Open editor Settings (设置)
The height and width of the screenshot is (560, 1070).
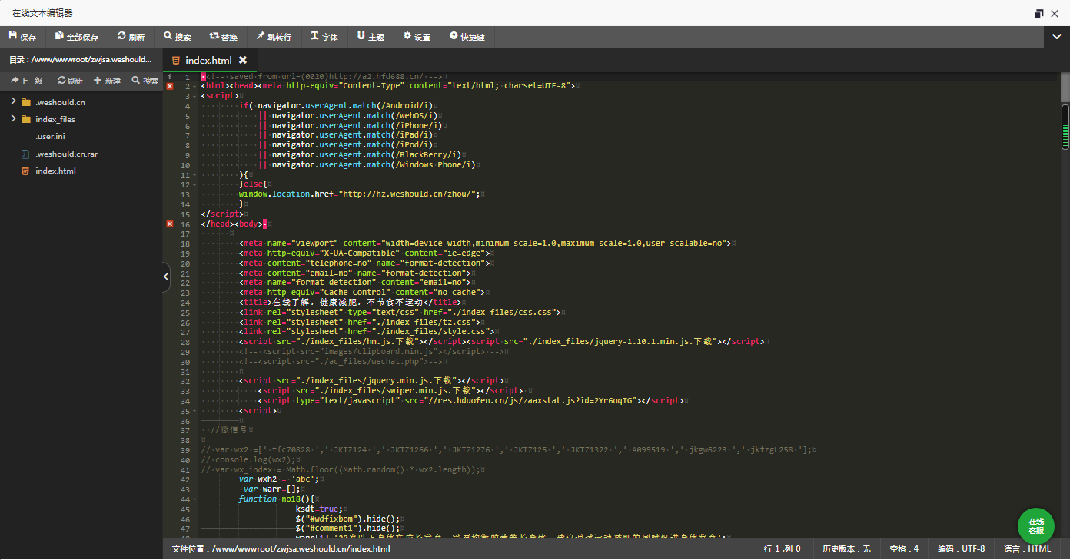click(417, 37)
